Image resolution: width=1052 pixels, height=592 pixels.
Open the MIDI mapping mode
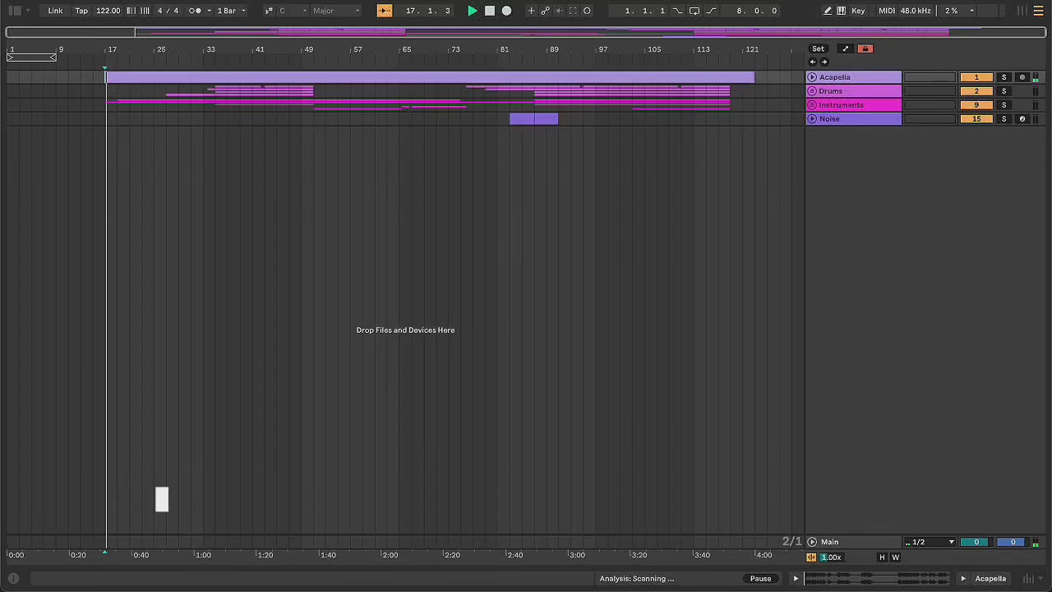[x=886, y=11]
